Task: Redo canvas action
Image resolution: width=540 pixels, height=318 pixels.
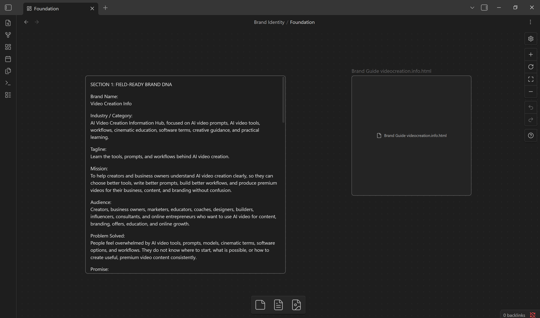Action: (x=531, y=120)
